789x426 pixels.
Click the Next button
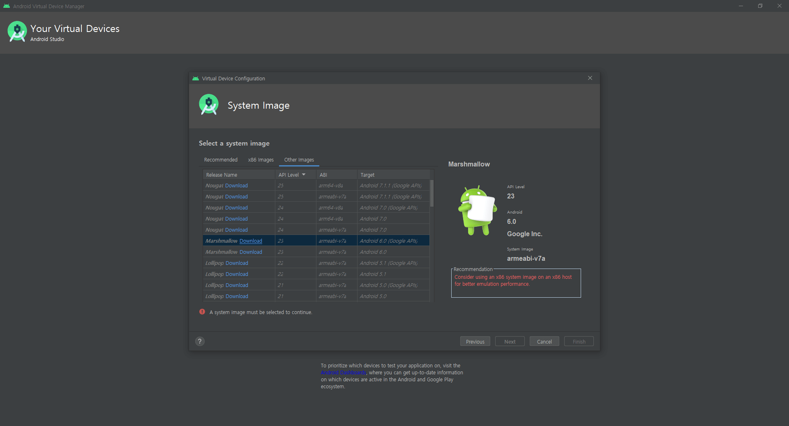click(x=510, y=342)
